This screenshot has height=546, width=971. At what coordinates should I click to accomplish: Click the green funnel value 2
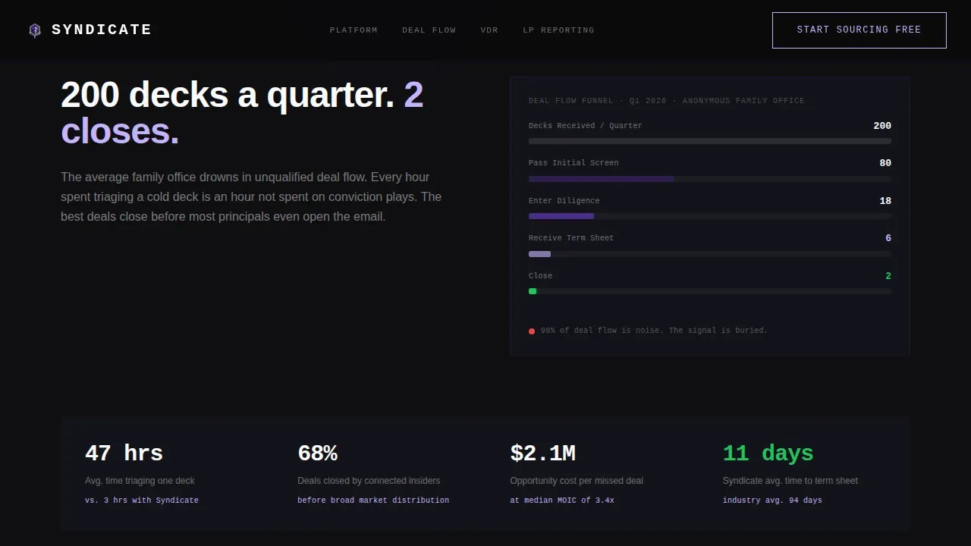(x=888, y=276)
